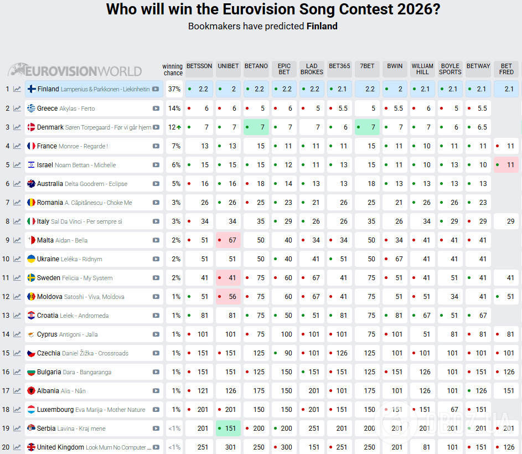Select the EPIC BET column header
522x454 pixels.
pos(284,69)
